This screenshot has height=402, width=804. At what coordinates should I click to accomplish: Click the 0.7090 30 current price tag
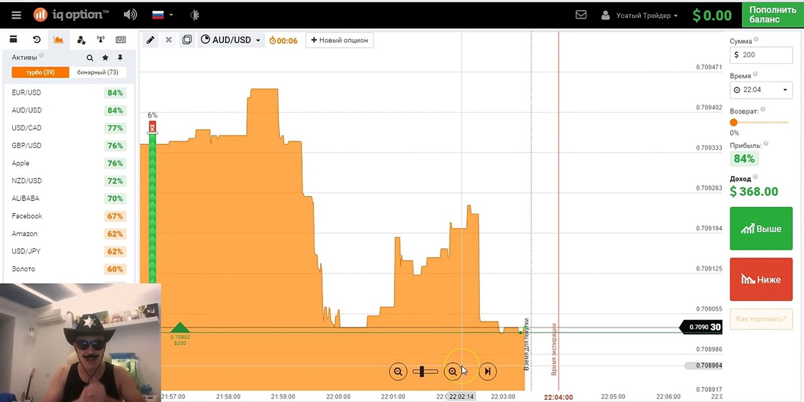701,327
